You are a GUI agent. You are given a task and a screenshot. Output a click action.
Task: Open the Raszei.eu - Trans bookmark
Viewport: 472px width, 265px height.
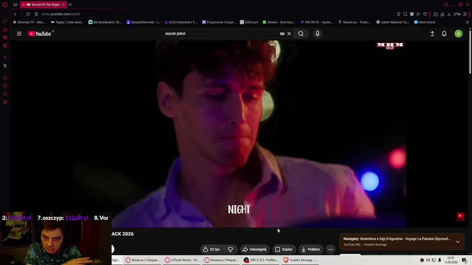tap(354, 22)
